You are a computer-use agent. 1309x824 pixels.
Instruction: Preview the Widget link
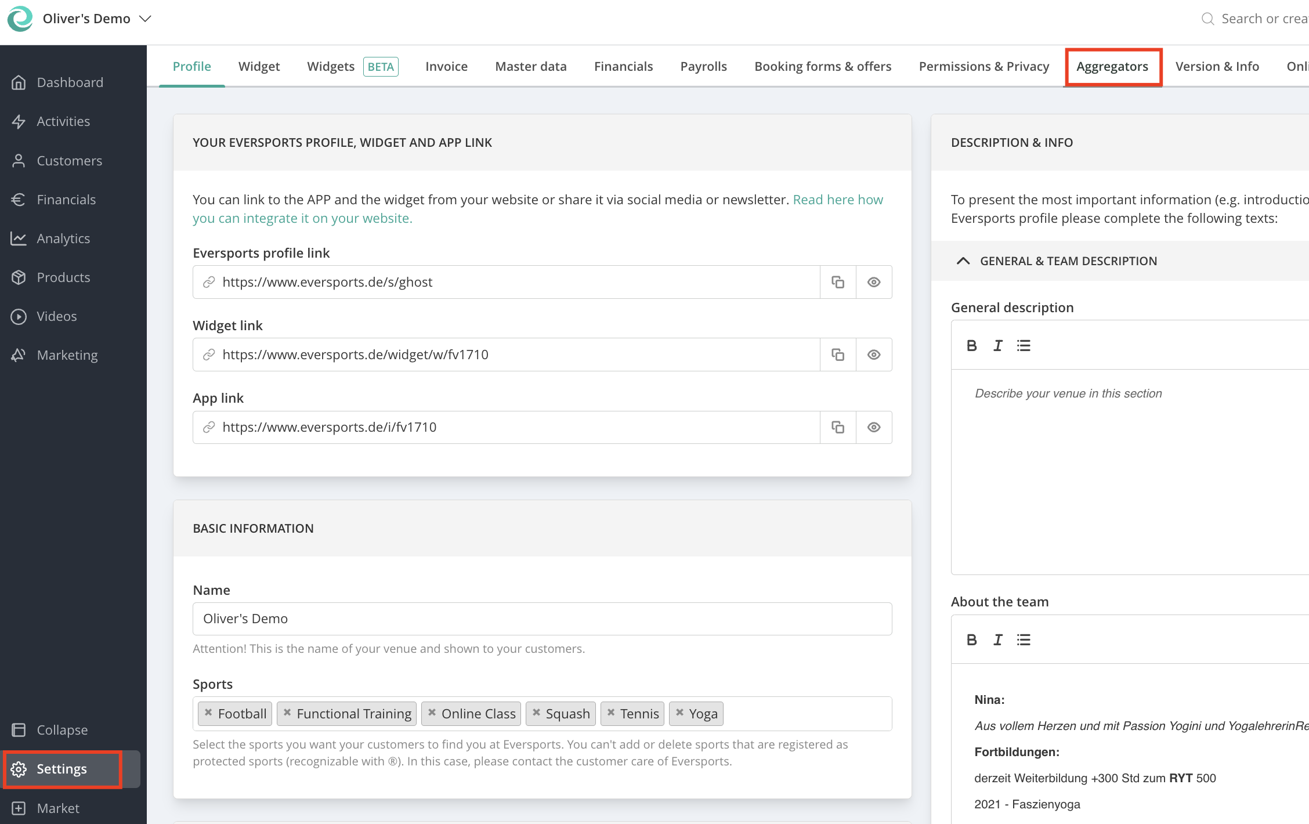tap(874, 355)
